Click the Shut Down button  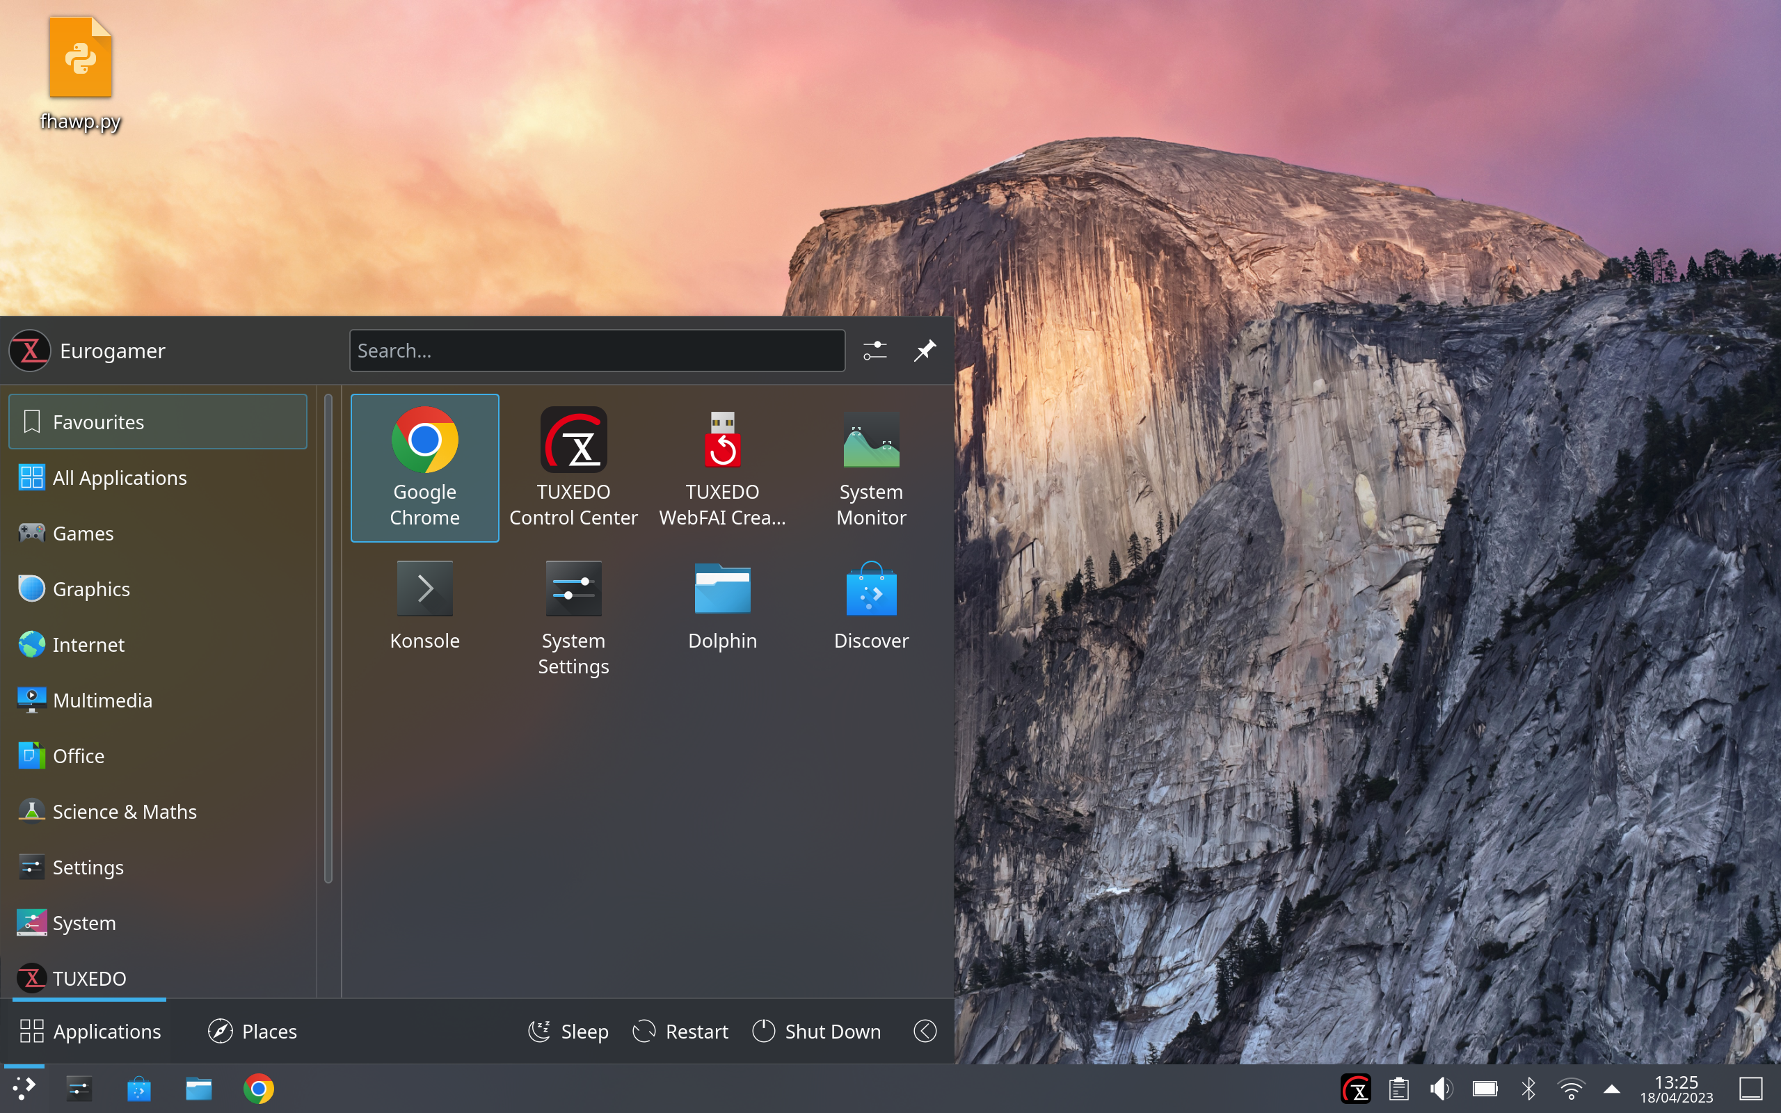click(x=817, y=1032)
